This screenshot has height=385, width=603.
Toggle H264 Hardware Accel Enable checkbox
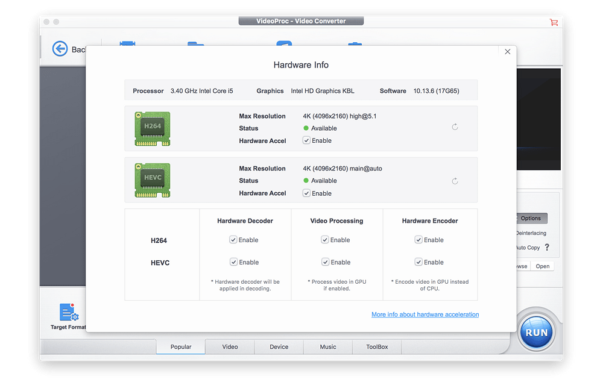click(x=306, y=140)
